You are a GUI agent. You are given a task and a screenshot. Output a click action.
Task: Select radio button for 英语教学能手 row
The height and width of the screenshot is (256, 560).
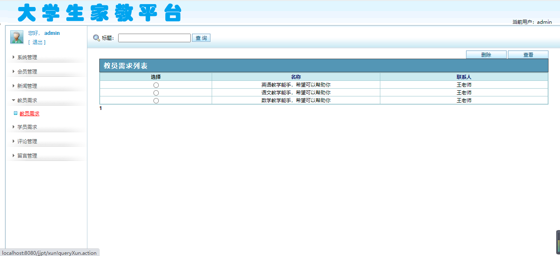tap(156, 85)
